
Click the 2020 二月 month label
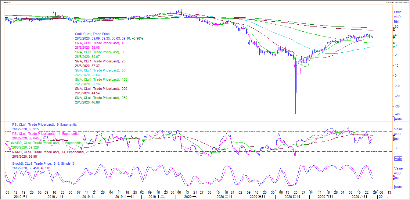pyautogui.click(x=224, y=197)
